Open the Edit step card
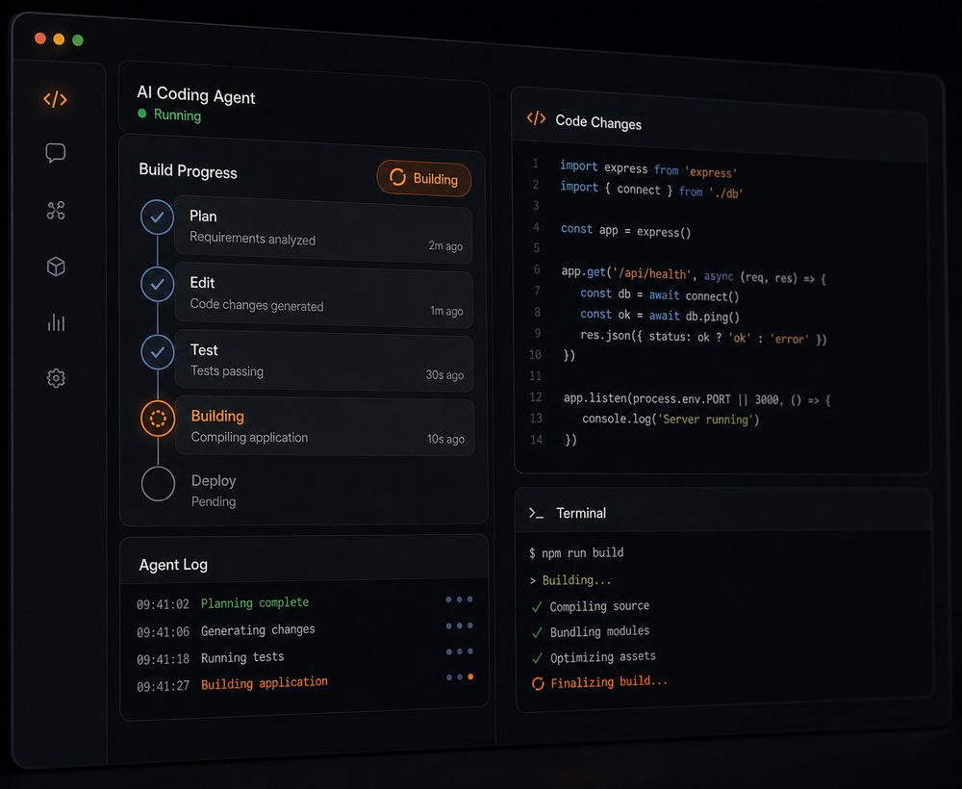Image resolution: width=962 pixels, height=789 pixels. point(324,295)
